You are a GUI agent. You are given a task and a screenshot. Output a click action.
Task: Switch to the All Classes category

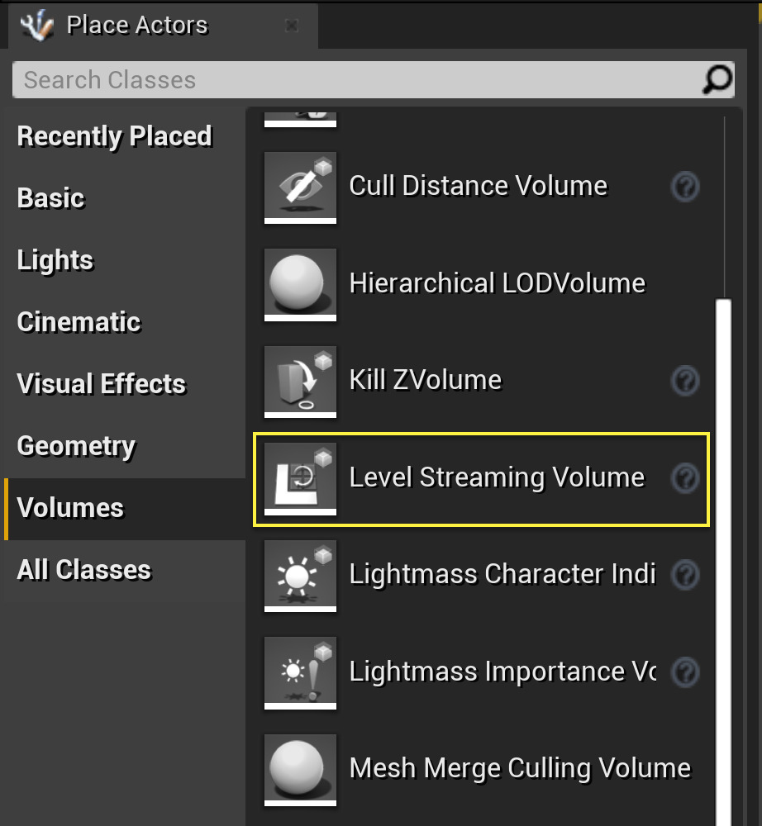(83, 570)
